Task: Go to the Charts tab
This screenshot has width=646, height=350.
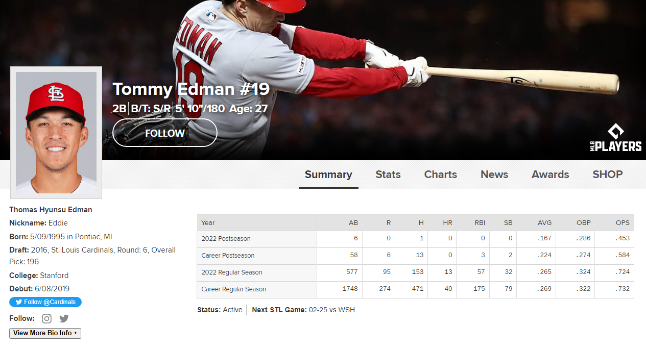Action: [441, 174]
